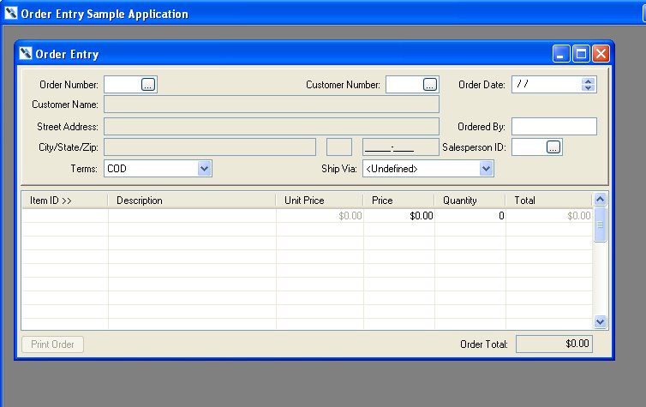Click into the Ordered By field
The height and width of the screenshot is (407, 646).
pyautogui.click(x=554, y=127)
